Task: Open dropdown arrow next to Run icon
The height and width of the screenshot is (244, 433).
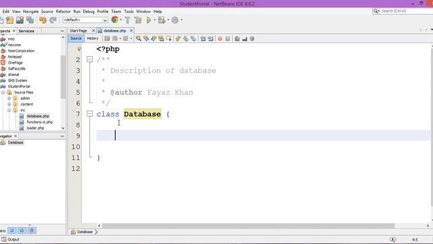Action: (155, 20)
